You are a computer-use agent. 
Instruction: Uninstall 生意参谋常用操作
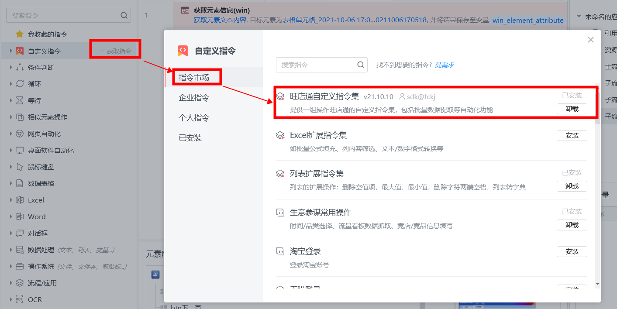pos(572,225)
